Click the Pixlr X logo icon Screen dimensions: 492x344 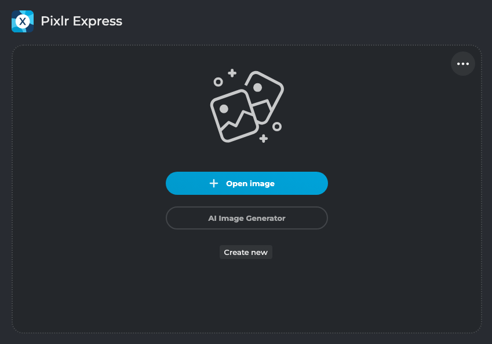pyautogui.click(x=23, y=21)
